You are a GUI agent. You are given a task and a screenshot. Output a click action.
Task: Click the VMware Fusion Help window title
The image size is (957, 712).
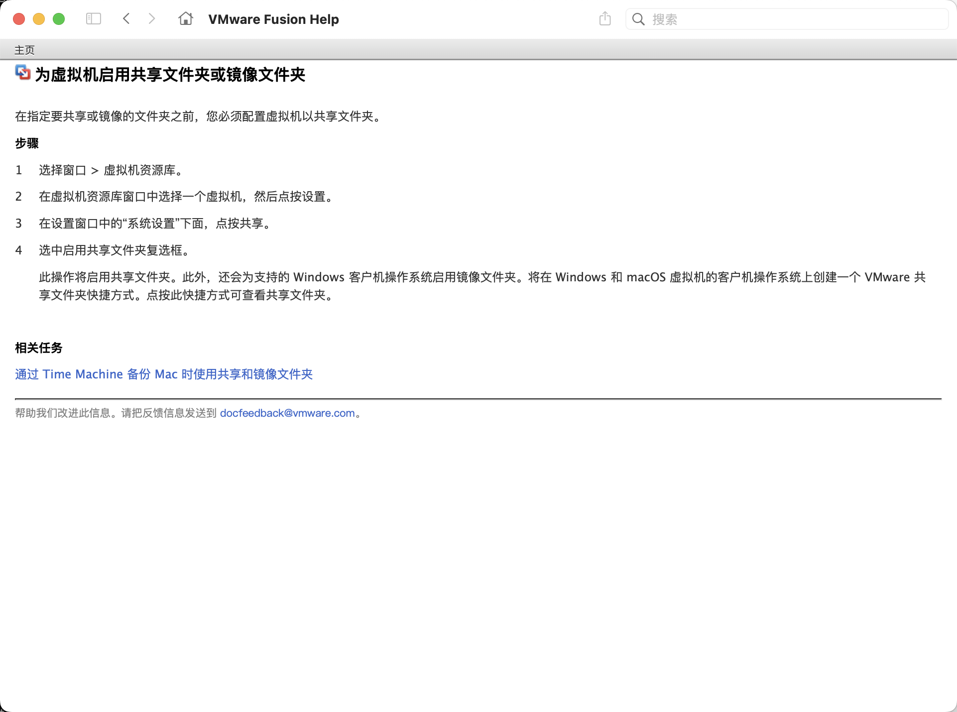coord(273,19)
